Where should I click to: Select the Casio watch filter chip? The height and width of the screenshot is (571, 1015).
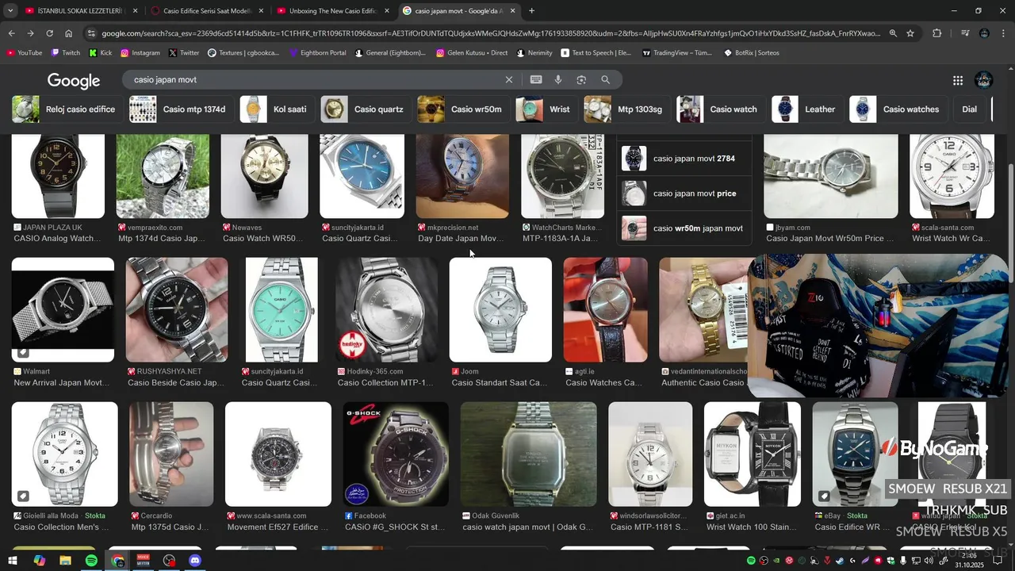[x=721, y=109]
